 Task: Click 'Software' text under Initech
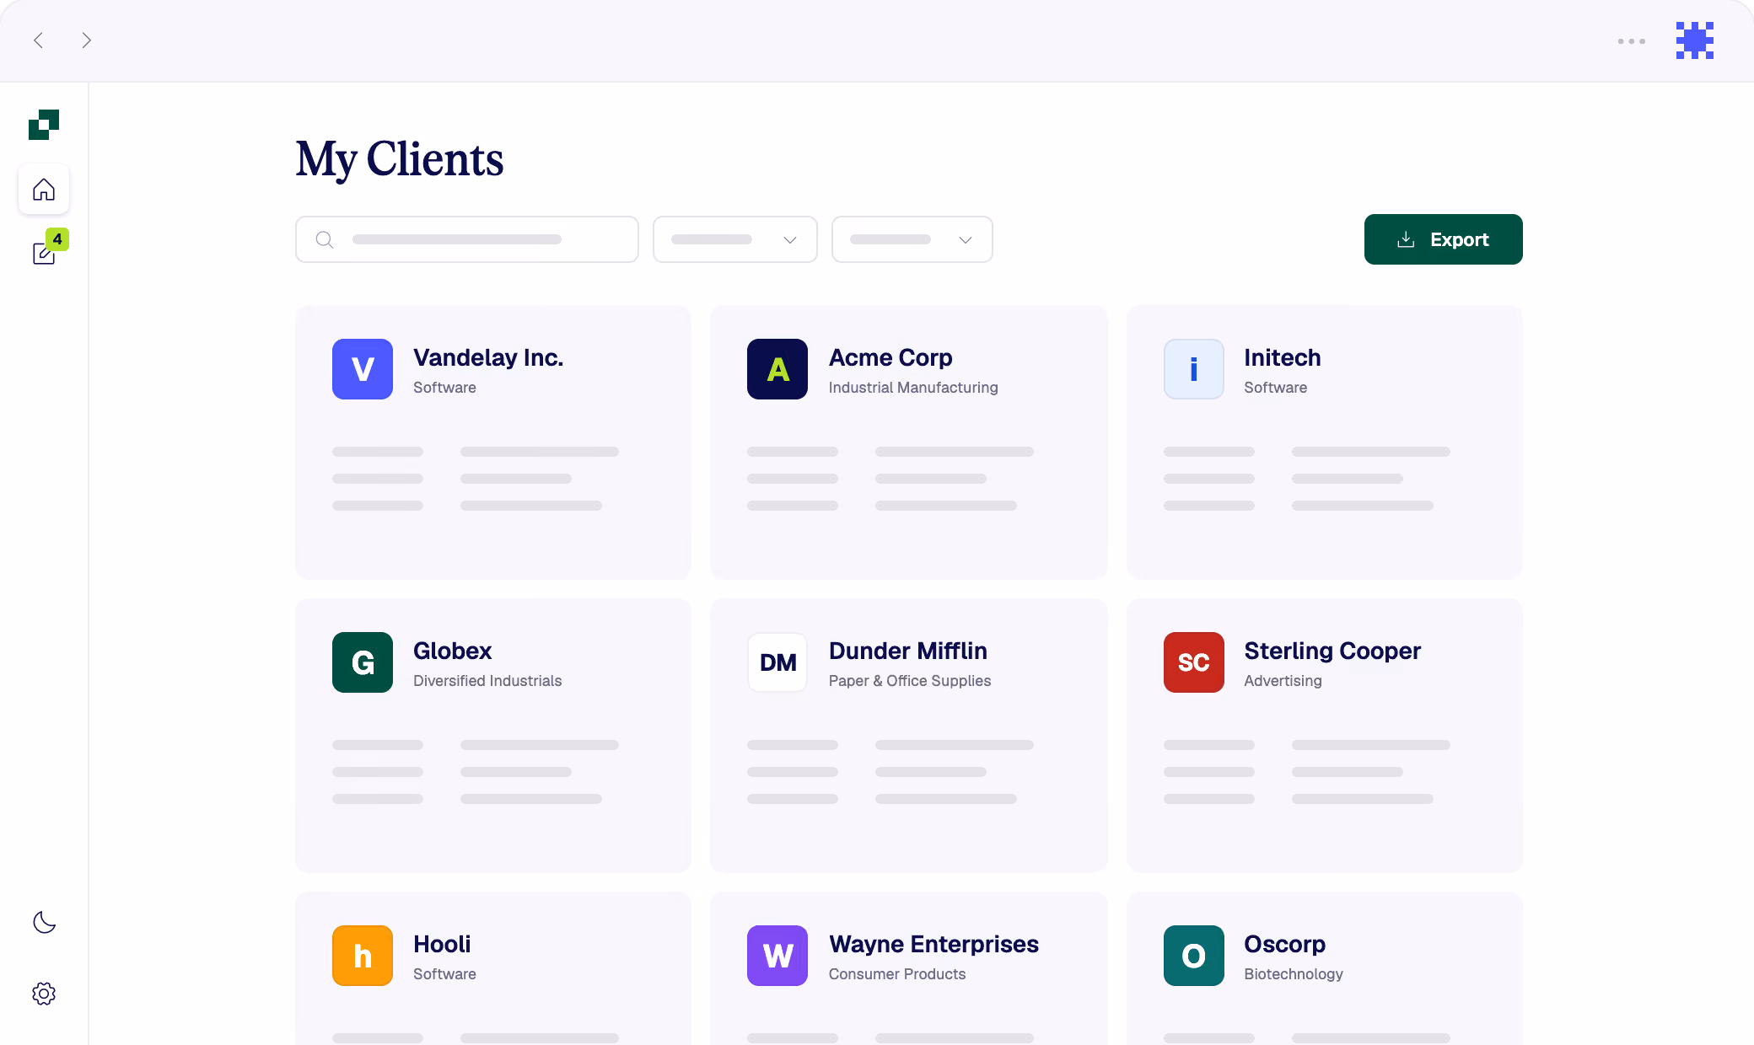pos(1276,388)
